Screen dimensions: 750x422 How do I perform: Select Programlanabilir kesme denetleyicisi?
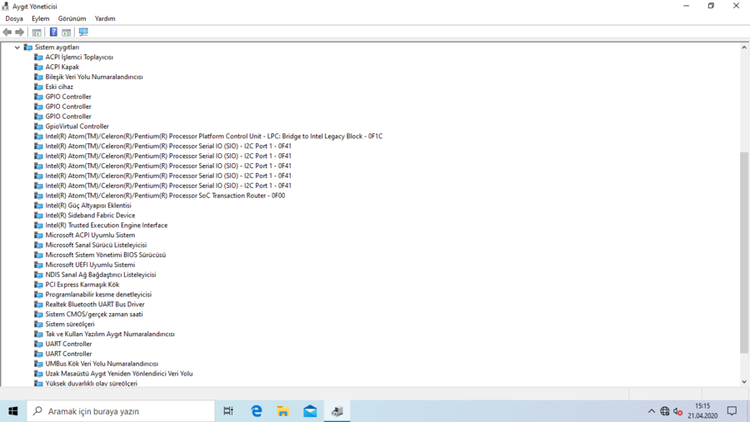point(98,295)
